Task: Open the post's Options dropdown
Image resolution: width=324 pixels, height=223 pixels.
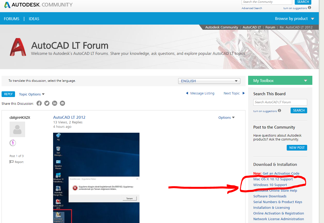Action: 227,117
